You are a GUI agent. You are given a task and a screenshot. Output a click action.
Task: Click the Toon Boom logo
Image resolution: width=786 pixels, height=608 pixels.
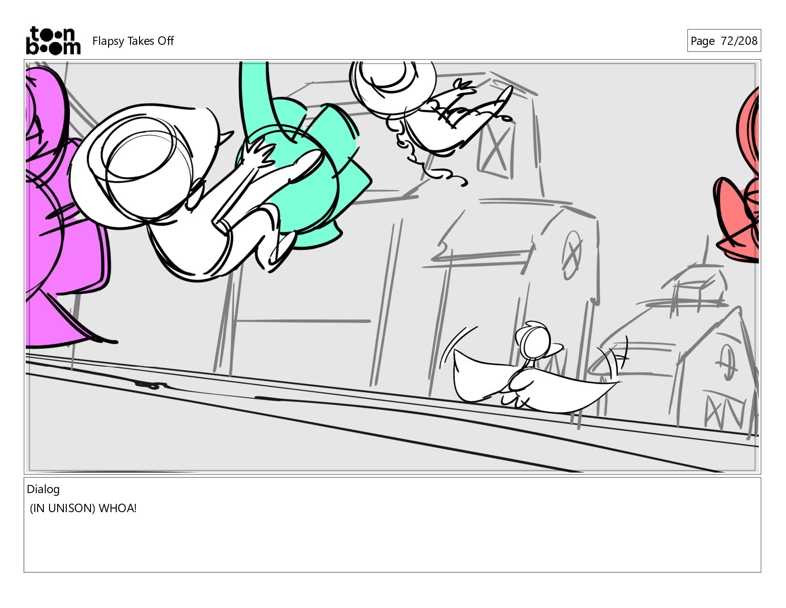coord(53,41)
